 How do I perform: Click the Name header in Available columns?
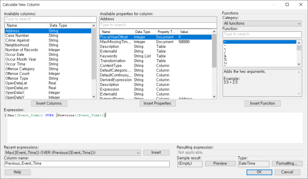click(x=27, y=26)
